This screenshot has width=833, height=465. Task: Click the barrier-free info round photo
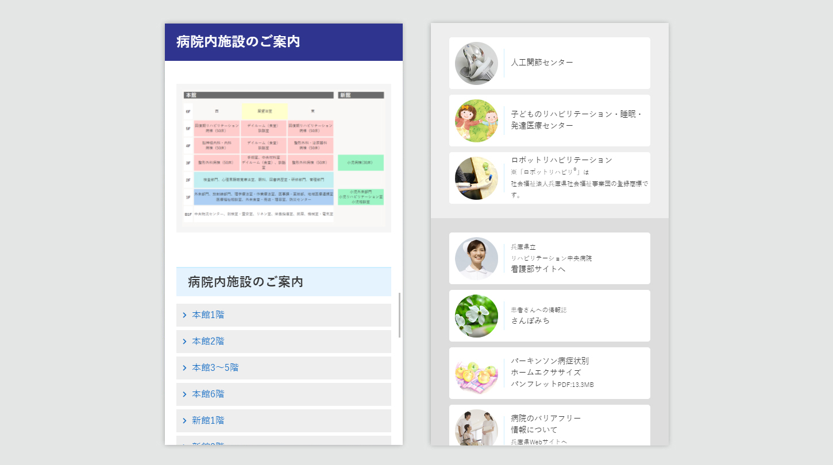coord(476,428)
